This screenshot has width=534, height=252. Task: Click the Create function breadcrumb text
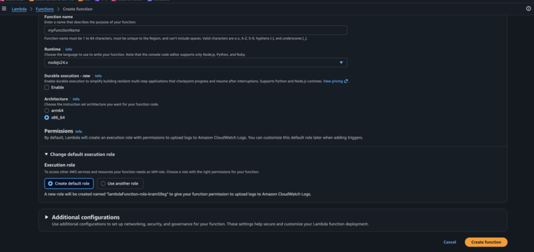pyautogui.click(x=77, y=9)
